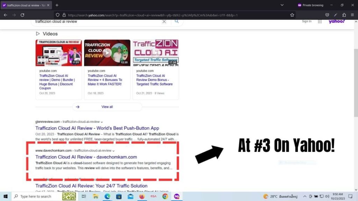This screenshot has width=358, height=201.
Task: Open the 28°C weather widget
Action: [280, 196]
